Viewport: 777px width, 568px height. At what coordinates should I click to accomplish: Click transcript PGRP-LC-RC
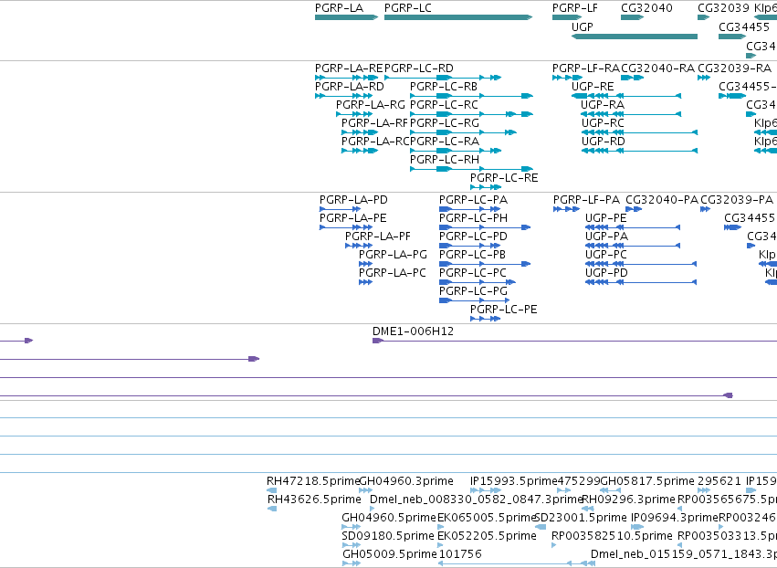tap(472, 114)
